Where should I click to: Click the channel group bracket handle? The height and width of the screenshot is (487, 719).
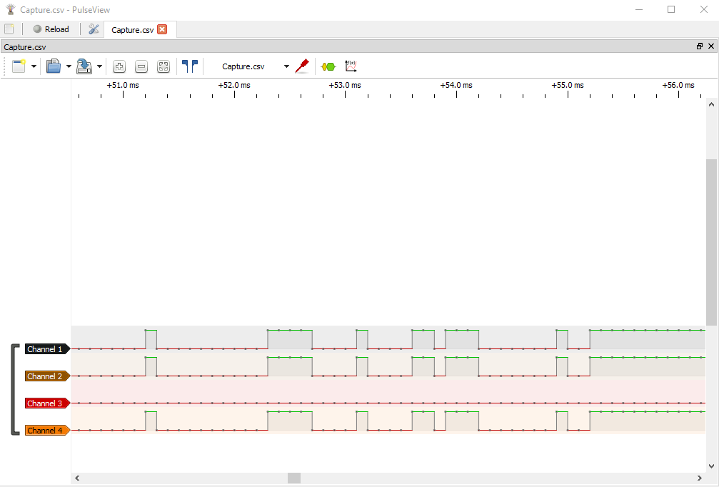[15, 389]
